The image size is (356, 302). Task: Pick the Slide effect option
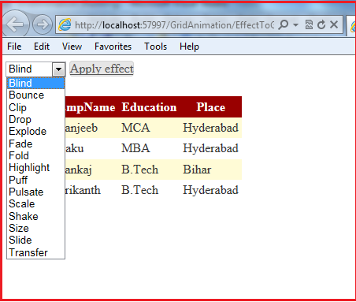tap(35, 240)
